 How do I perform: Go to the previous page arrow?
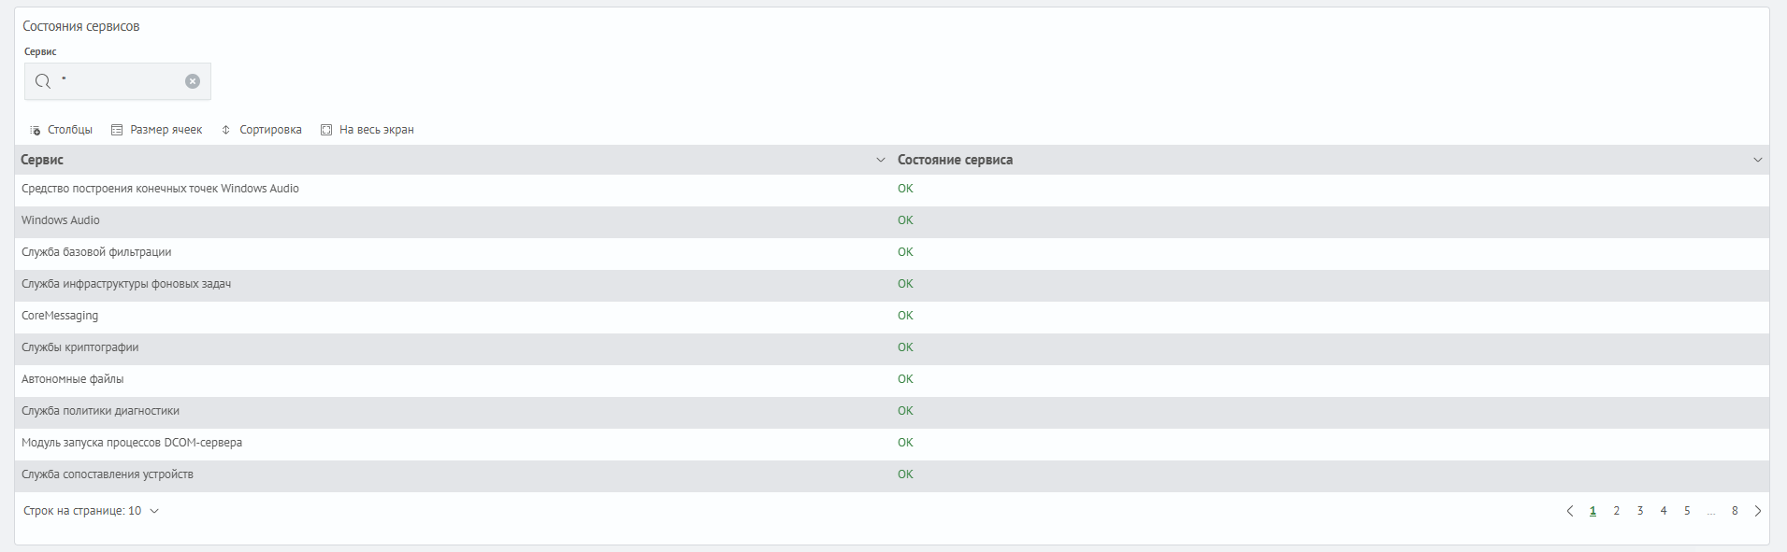coord(1570,511)
